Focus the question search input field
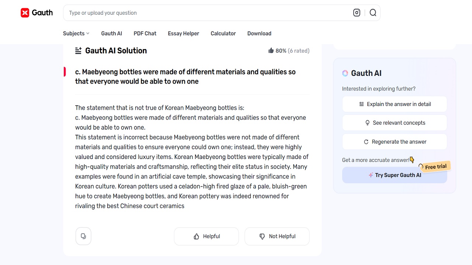472x265 pixels. pyautogui.click(x=206, y=13)
